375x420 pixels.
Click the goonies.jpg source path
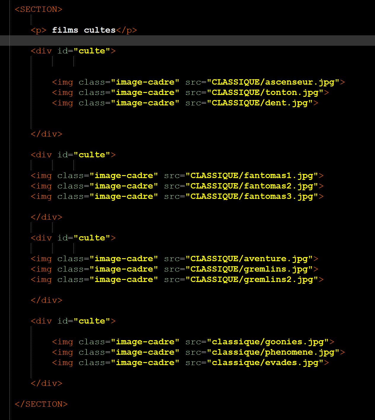pyautogui.click(x=267, y=342)
